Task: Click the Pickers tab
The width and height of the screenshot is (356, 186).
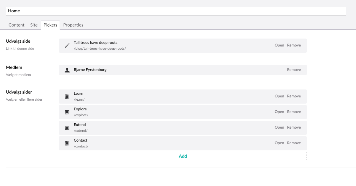Action: coord(50,25)
